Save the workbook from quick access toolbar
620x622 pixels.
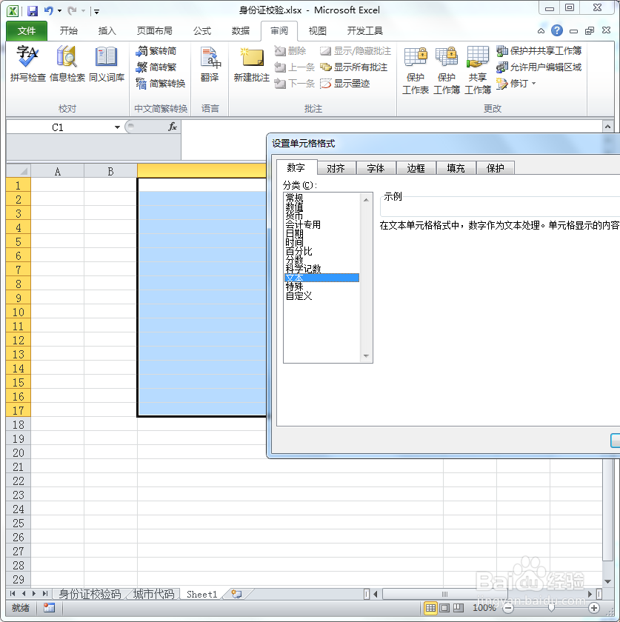(32, 10)
